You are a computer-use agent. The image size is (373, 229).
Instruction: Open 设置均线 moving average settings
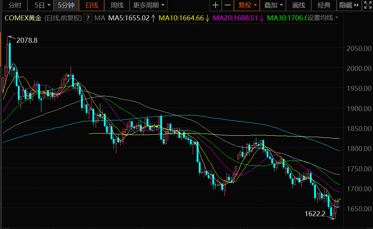323,18
